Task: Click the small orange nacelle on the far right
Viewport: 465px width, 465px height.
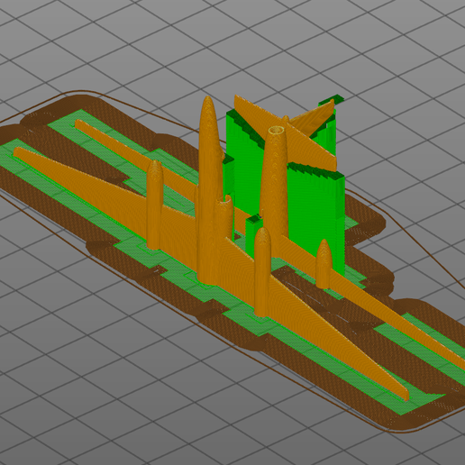Action: point(324,264)
